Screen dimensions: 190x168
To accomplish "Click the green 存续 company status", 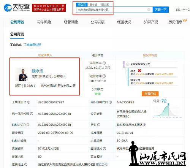I will tap(98, 94).
